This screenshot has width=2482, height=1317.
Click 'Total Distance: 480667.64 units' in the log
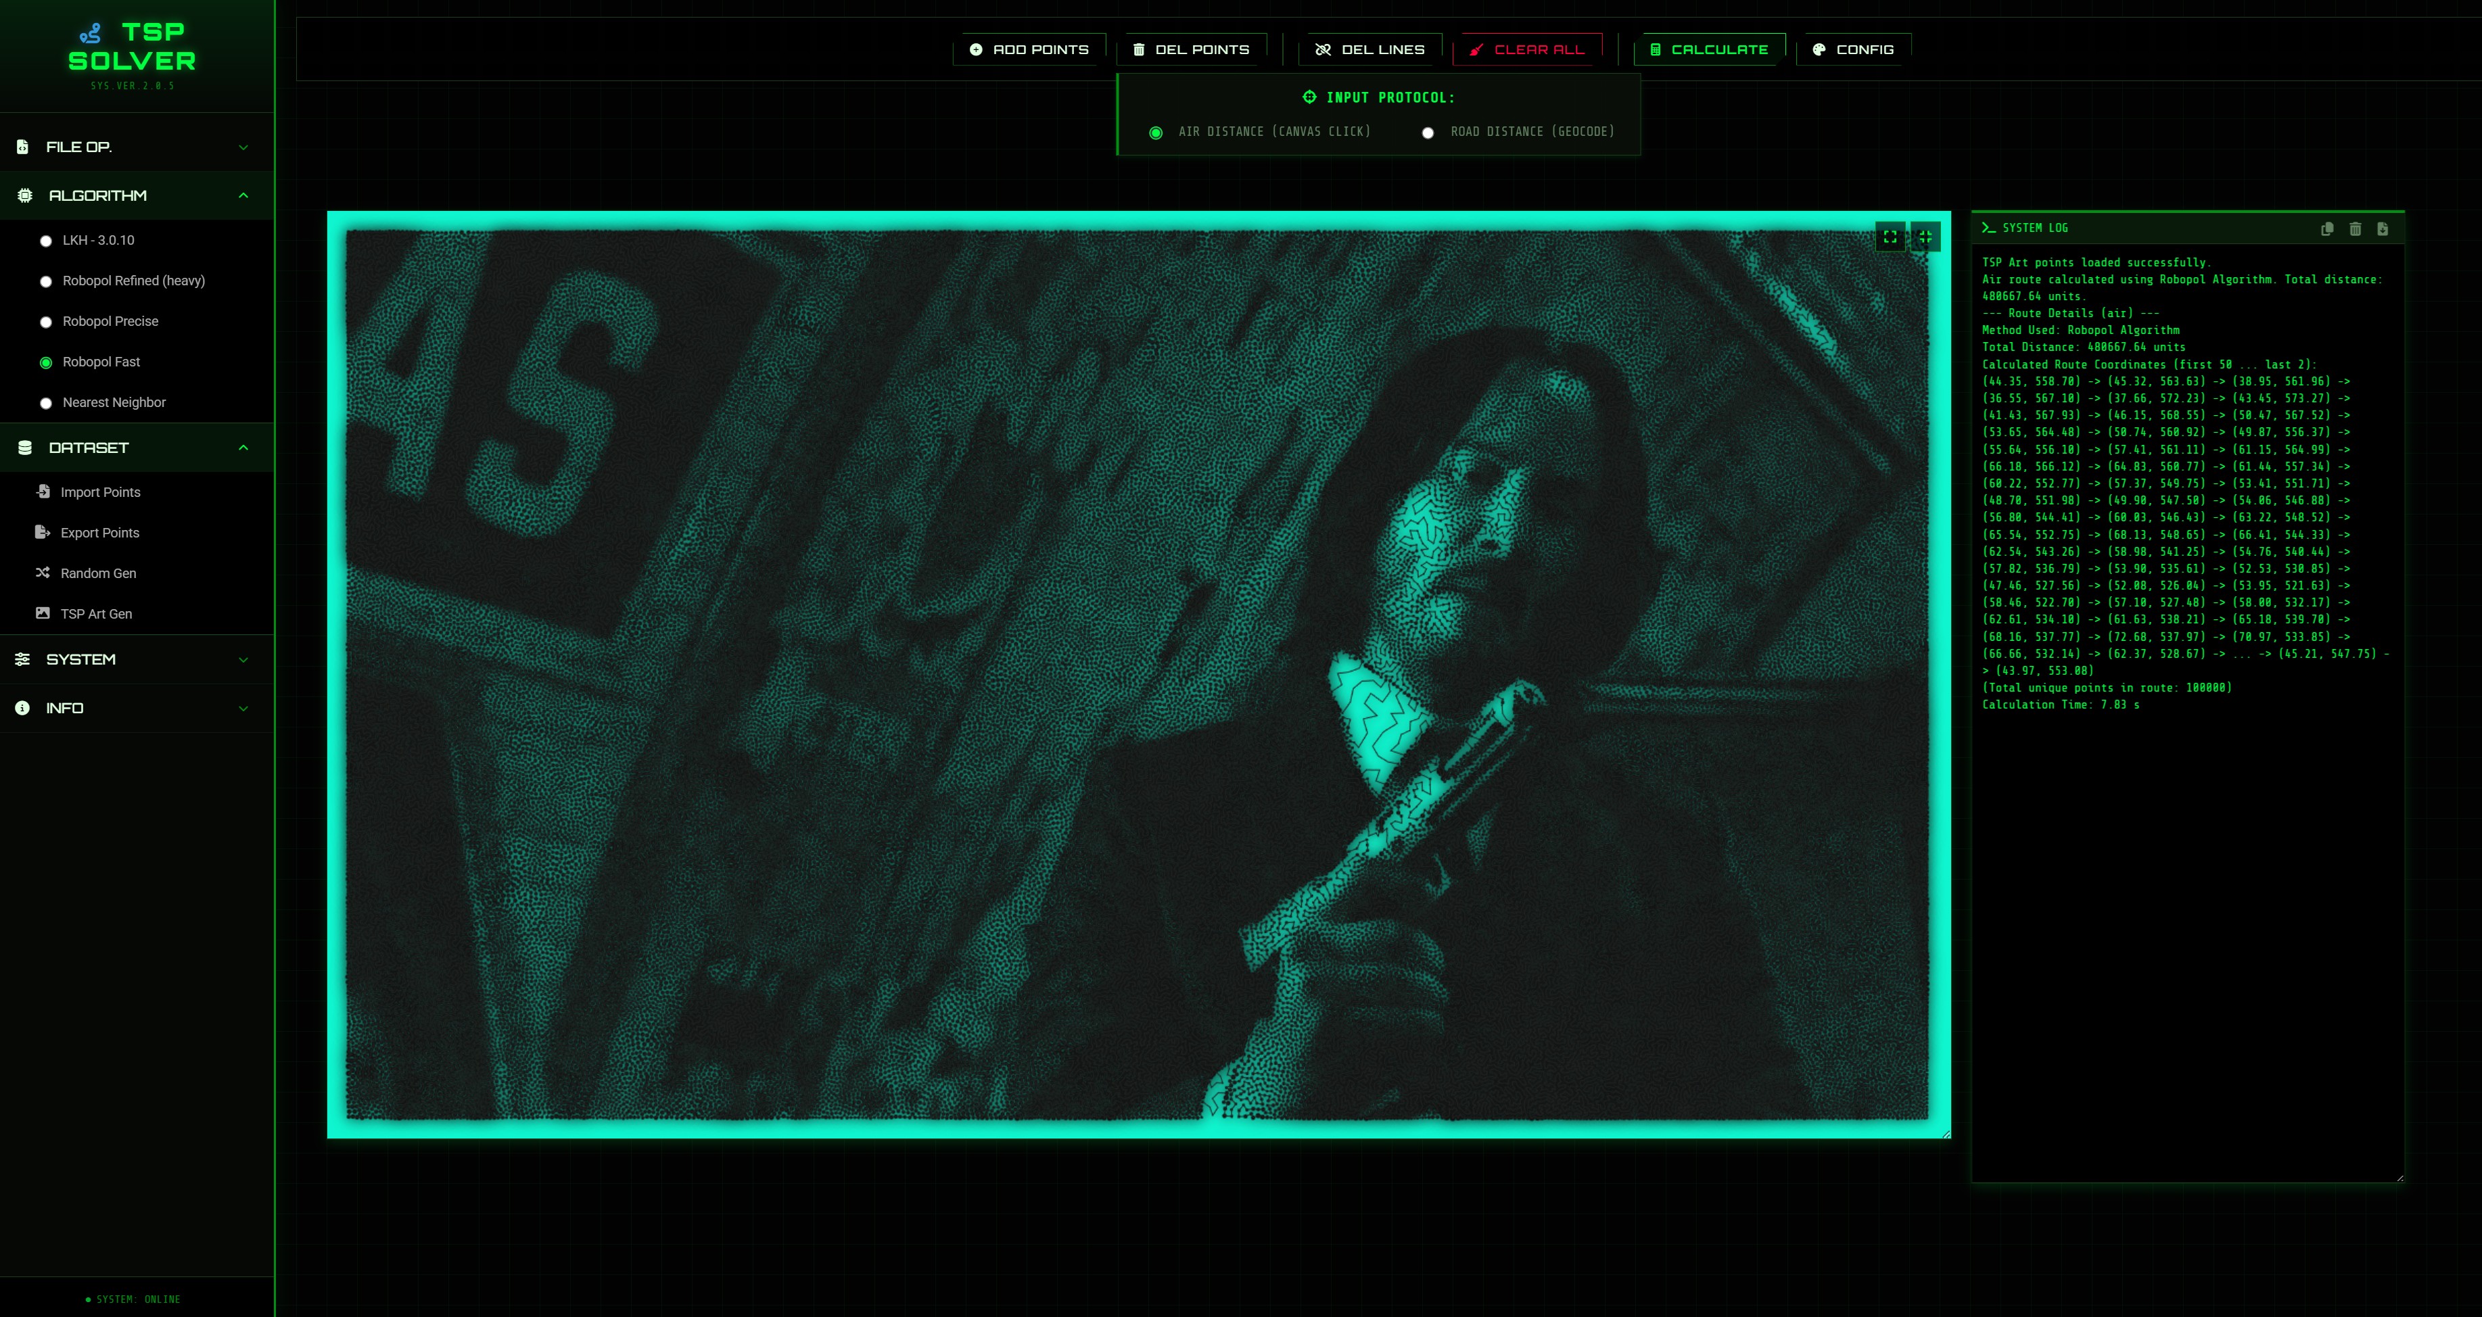pyautogui.click(x=2083, y=347)
